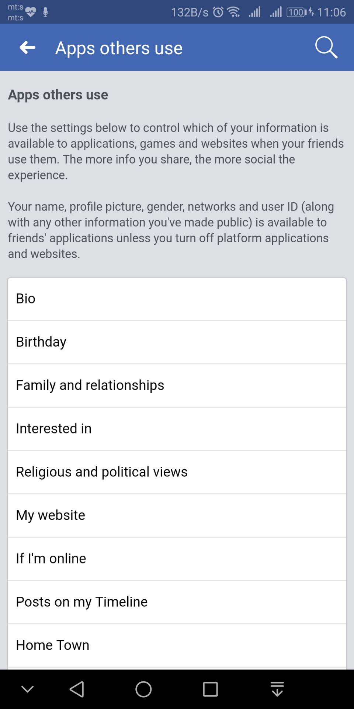This screenshot has height=709, width=354.
Task: Select the Home Town row
Action: (177, 645)
